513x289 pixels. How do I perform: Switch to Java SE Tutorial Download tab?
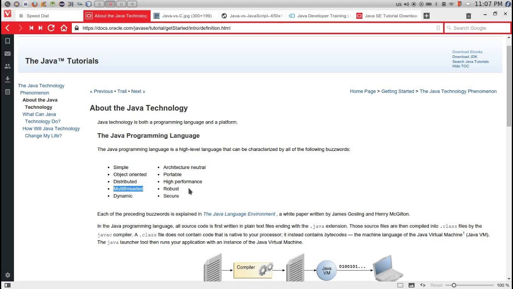[387, 16]
